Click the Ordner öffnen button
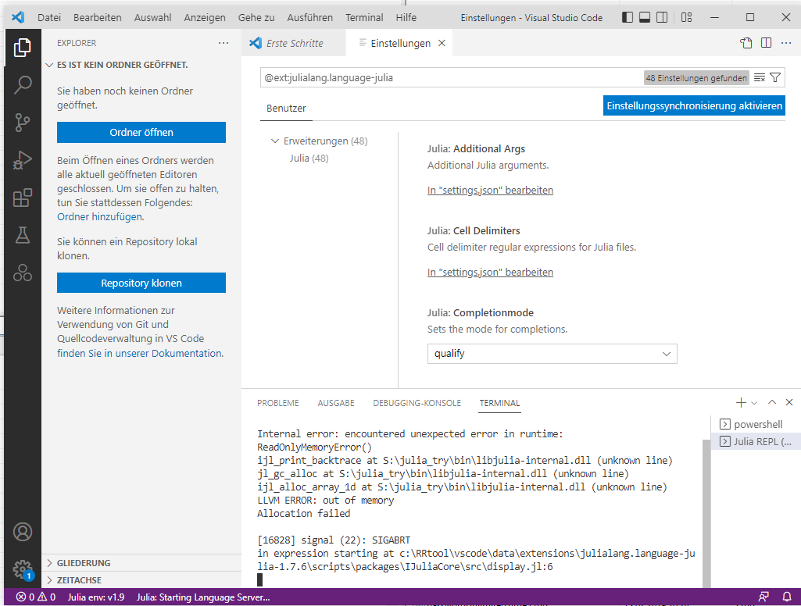The image size is (801, 606). tap(141, 132)
